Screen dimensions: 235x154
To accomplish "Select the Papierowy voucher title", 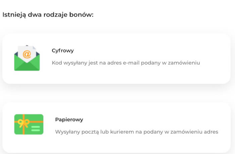I will [69, 120].
